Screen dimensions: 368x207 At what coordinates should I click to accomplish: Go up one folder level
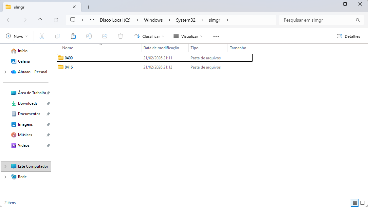click(x=40, y=20)
